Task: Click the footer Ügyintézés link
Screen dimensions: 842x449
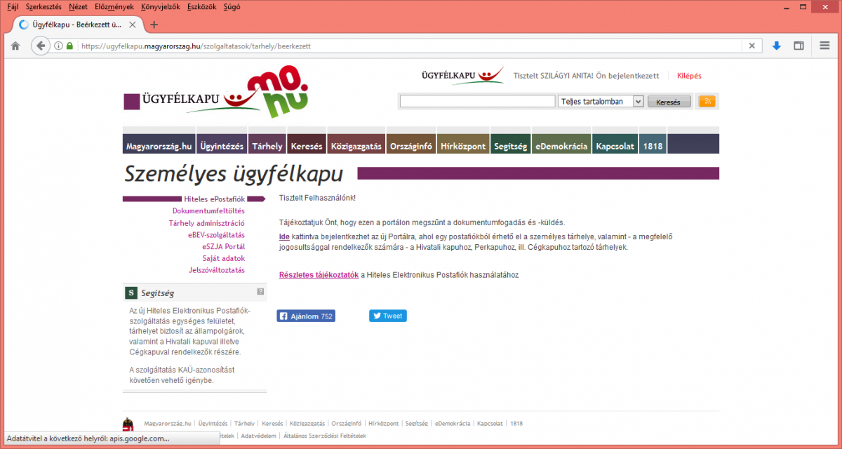Action: click(213, 424)
